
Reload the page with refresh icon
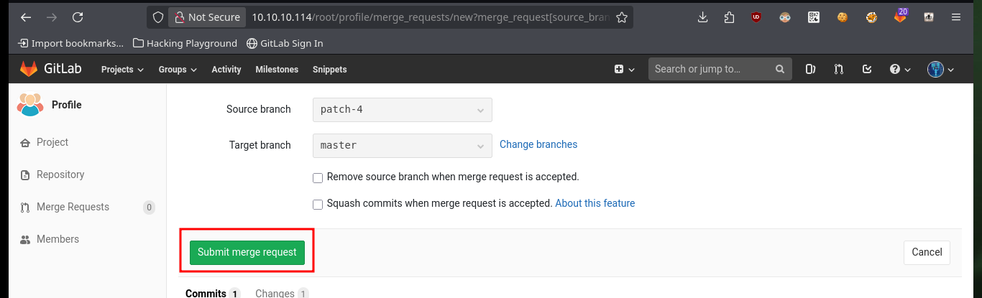pyautogui.click(x=78, y=17)
